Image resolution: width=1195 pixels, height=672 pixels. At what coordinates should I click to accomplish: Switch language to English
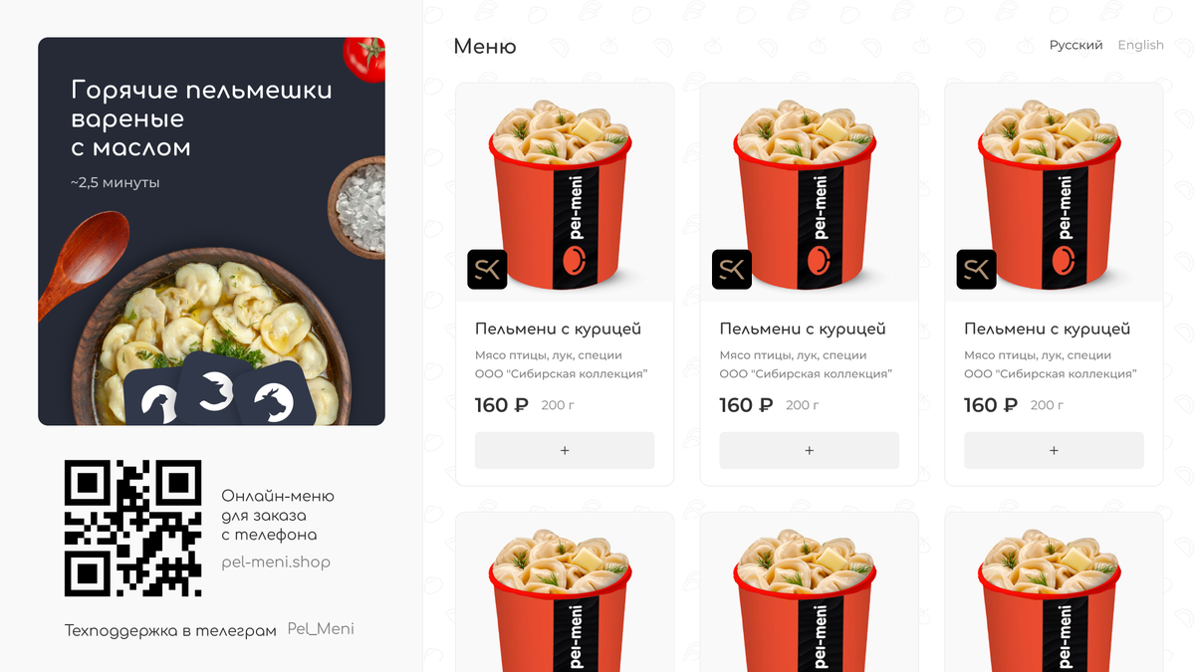click(1140, 45)
